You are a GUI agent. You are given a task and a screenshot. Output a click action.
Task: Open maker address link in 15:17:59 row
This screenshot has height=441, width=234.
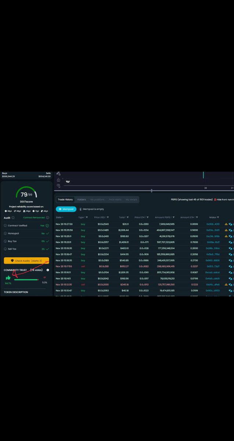(213, 266)
